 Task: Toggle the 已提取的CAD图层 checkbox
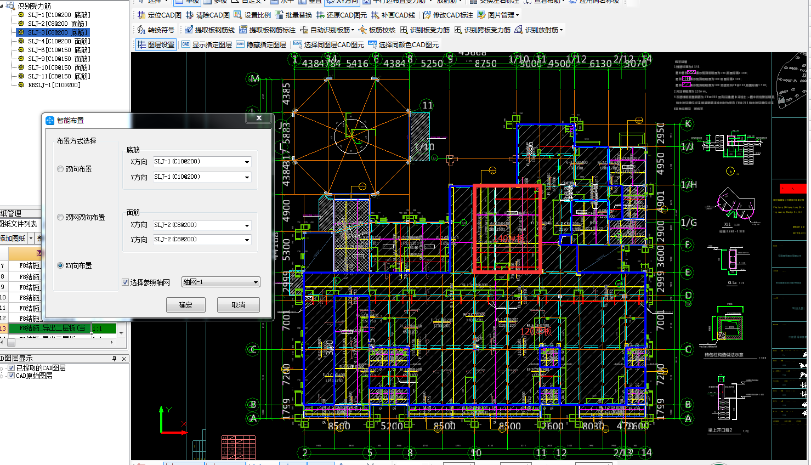[x=12, y=368]
